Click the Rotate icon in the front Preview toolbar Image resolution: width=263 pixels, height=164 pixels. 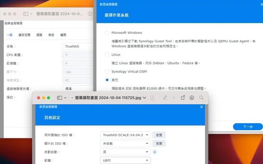click(183, 97)
